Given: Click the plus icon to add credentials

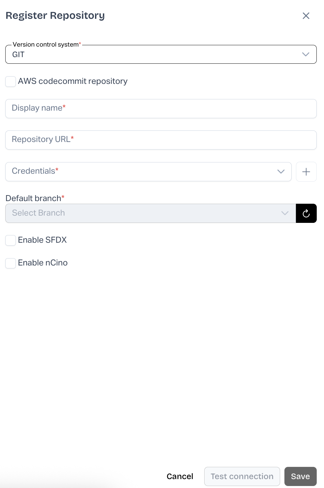Looking at the screenshot, I should [306, 172].
